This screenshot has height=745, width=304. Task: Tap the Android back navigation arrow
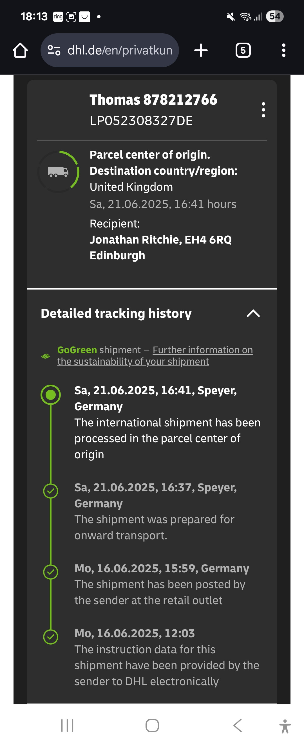pos(237,725)
